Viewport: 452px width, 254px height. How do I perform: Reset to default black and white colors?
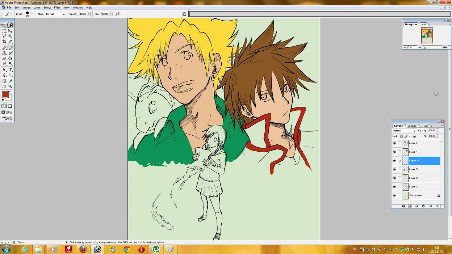pos(3,100)
